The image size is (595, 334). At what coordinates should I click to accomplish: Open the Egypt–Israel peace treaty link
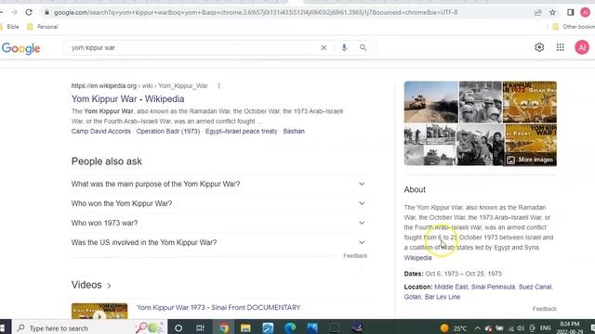(x=242, y=132)
